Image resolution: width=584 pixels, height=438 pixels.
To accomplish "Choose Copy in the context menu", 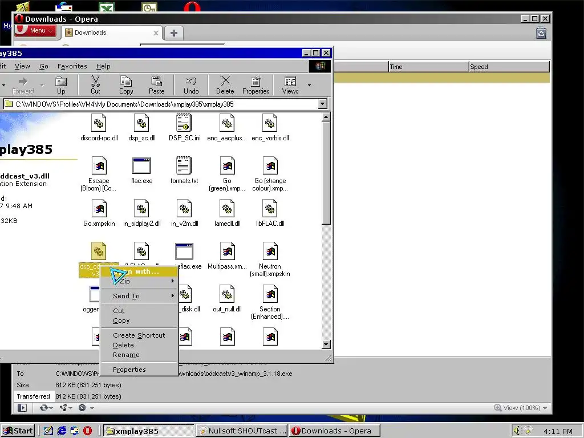I will [140, 321].
